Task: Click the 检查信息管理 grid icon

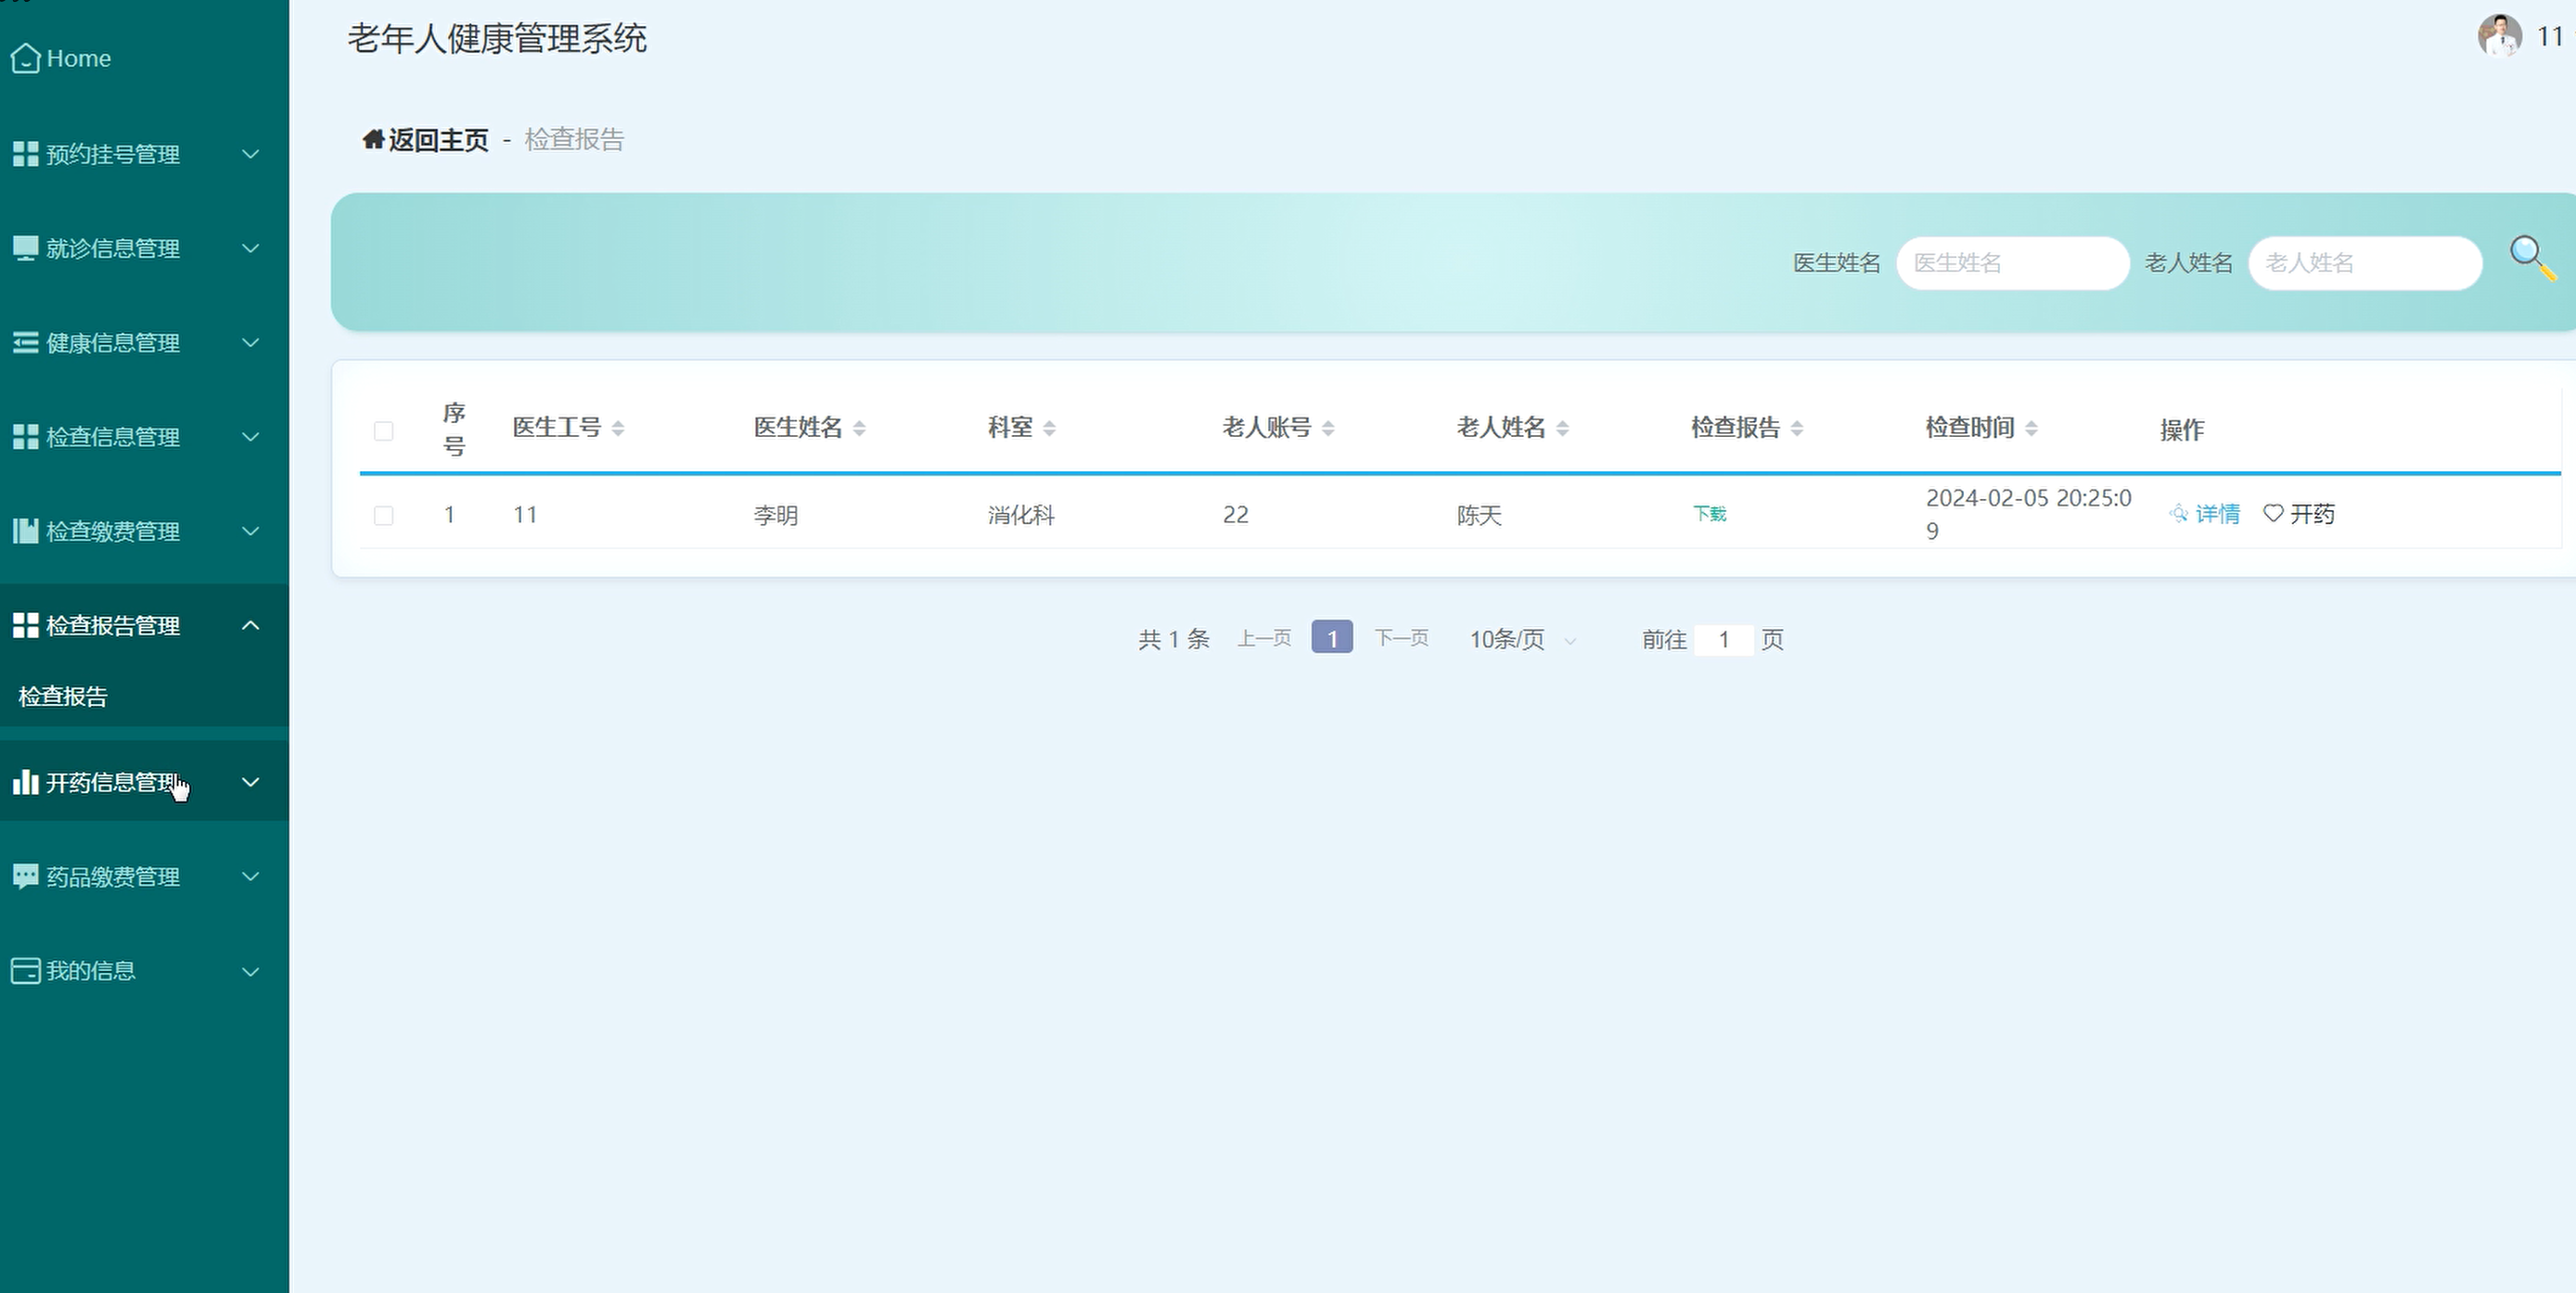Action: [x=25, y=437]
